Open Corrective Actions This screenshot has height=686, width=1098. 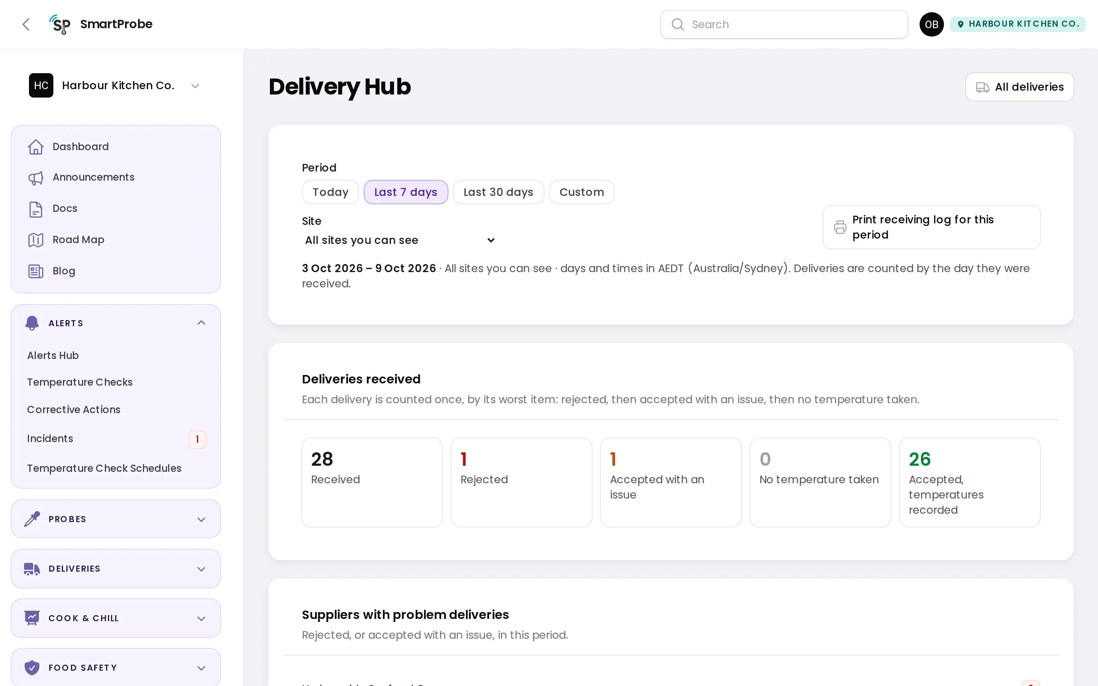click(x=74, y=410)
